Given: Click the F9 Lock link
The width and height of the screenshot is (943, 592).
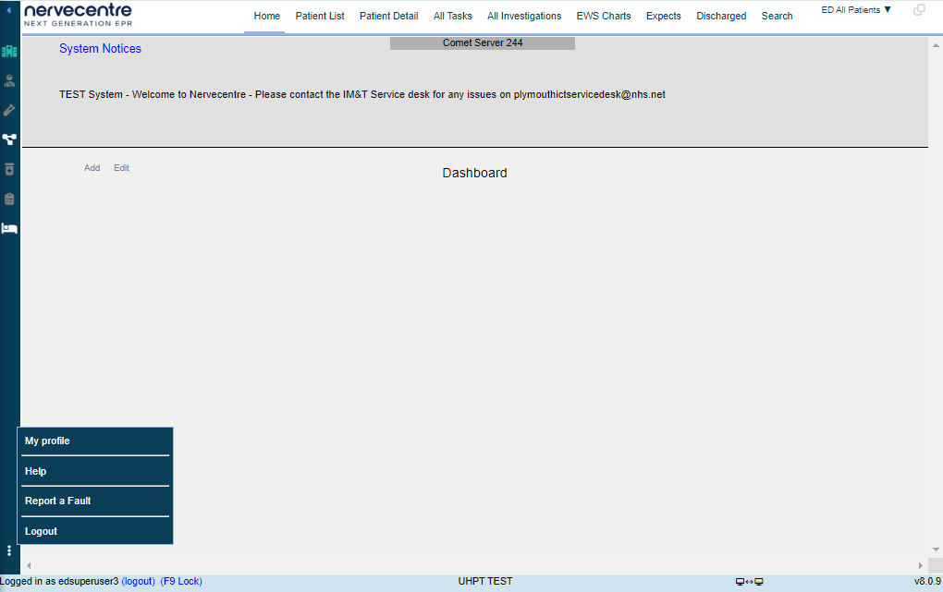Looking at the screenshot, I should 181,582.
